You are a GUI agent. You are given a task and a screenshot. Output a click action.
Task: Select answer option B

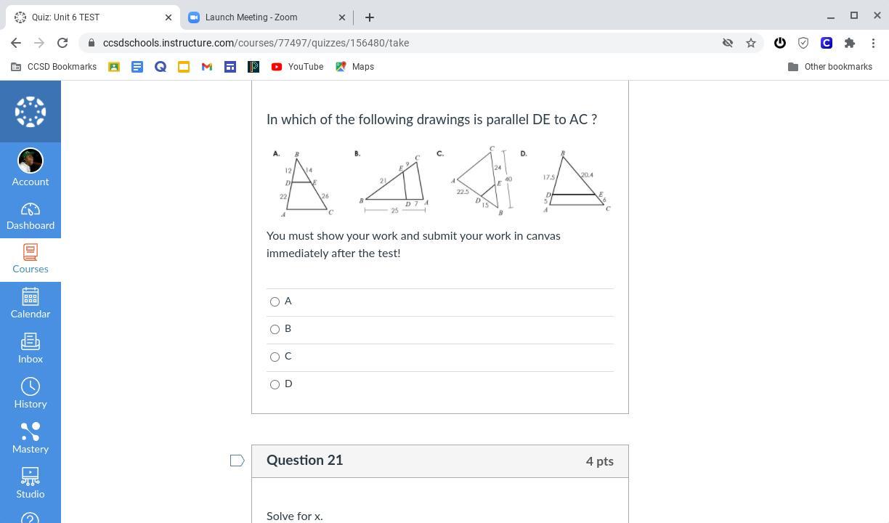point(275,329)
